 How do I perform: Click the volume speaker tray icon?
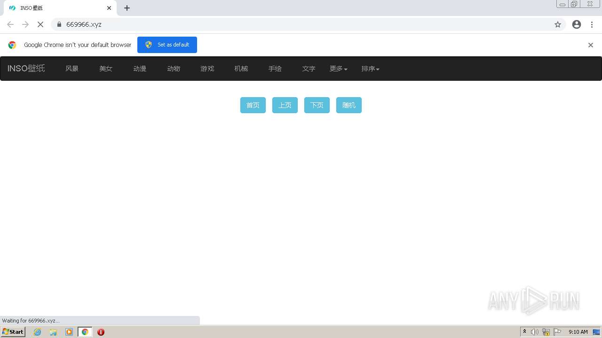(535, 332)
